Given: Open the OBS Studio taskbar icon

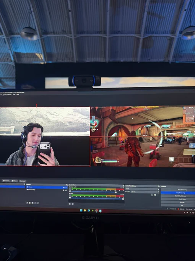Looking at the screenshot, I should pos(96,211).
